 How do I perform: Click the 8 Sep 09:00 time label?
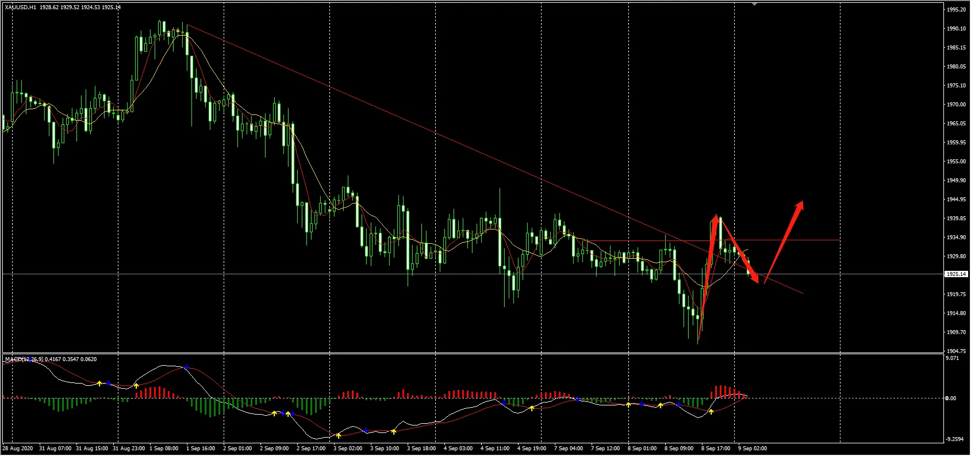[679, 449]
